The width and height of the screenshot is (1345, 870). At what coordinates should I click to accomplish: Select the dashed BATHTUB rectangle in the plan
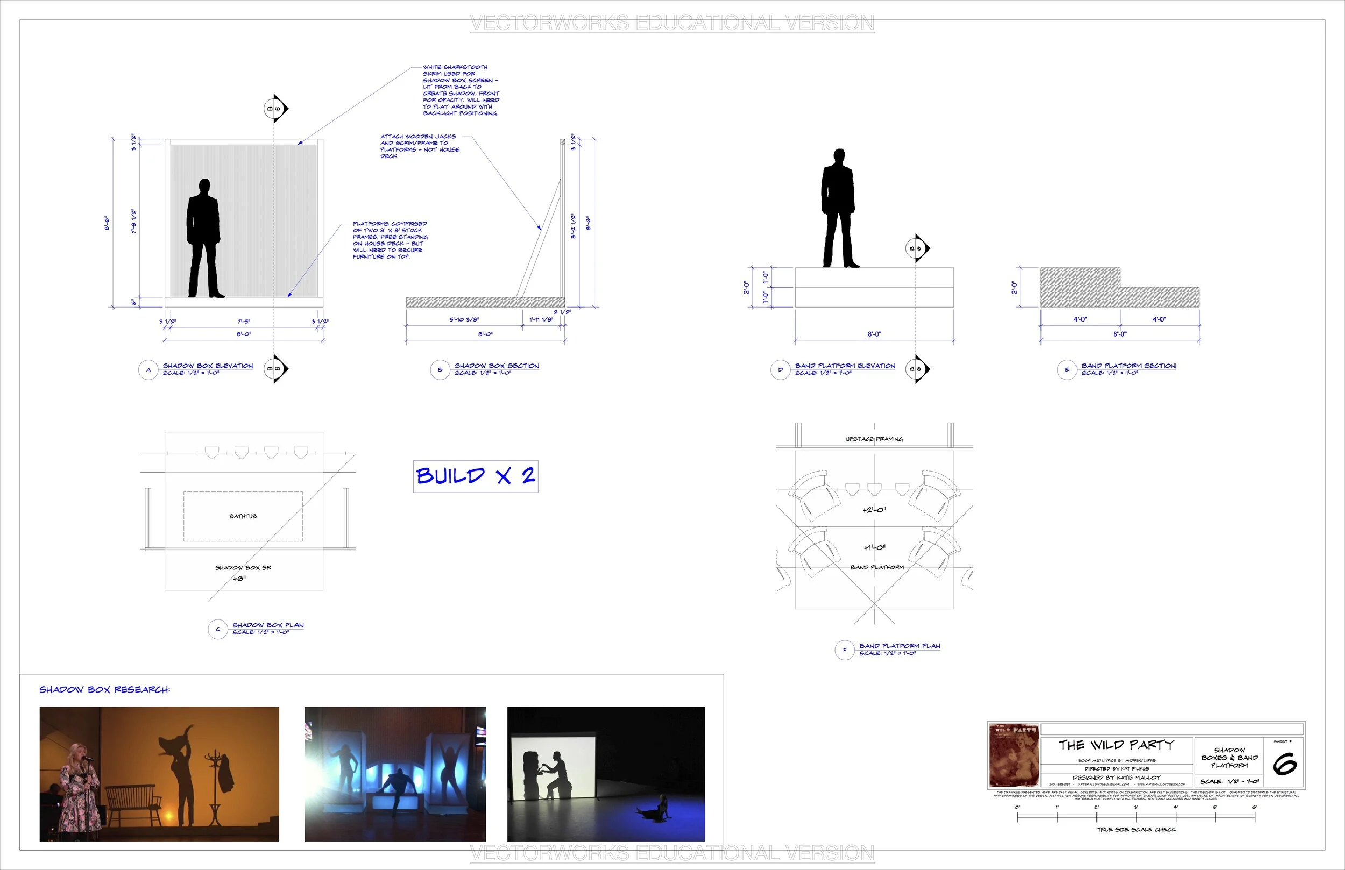coord(243,516)
